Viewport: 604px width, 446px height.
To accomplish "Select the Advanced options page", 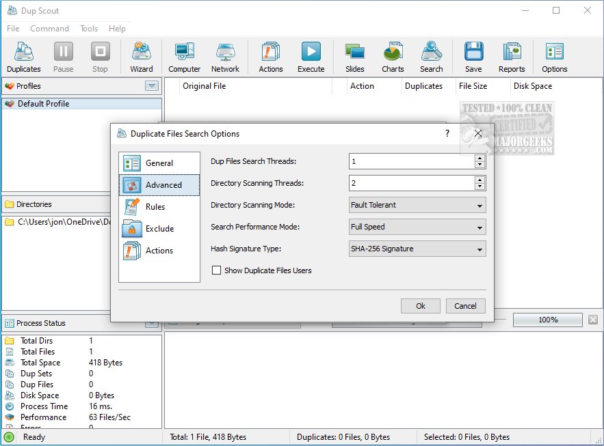I will tap(159, 185).
